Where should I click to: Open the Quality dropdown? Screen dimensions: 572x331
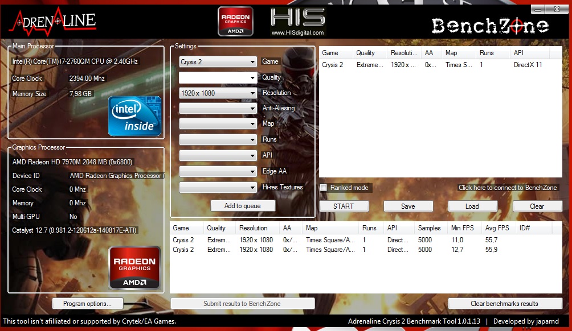coord(218,77)
